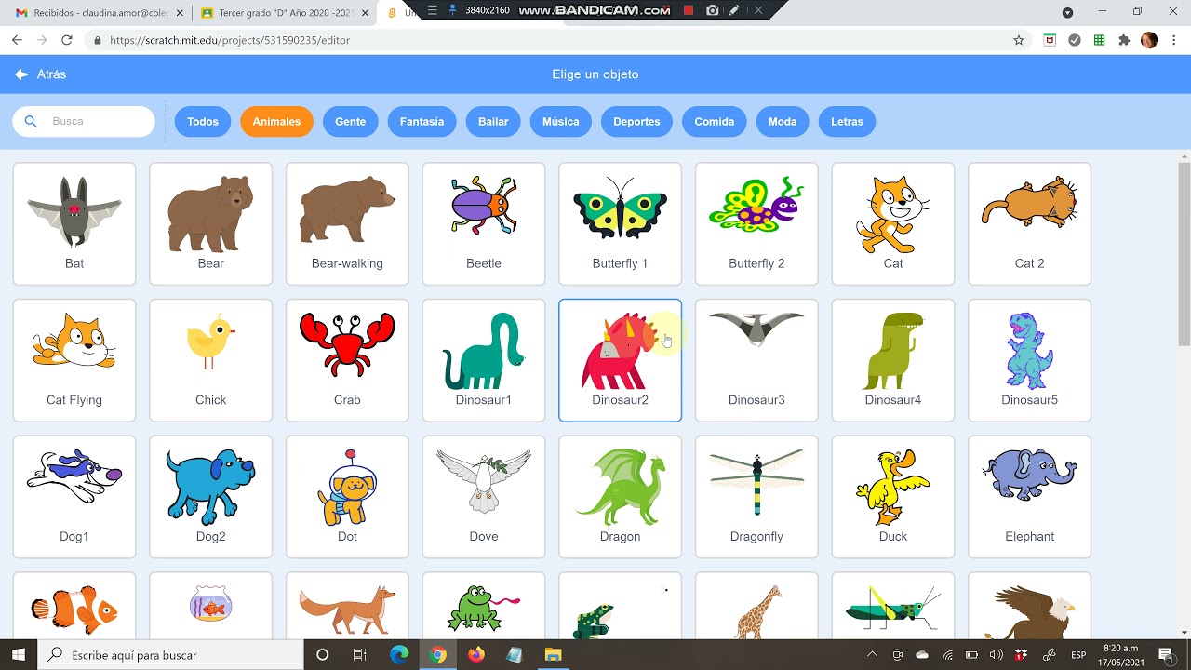Pick the Bear-walking sprite
The height and width of the screenshot is (670, 1191).
pos(347,223)
